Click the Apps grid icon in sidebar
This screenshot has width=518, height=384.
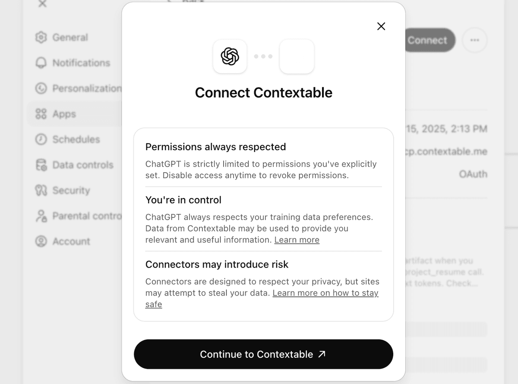point(41,114)
